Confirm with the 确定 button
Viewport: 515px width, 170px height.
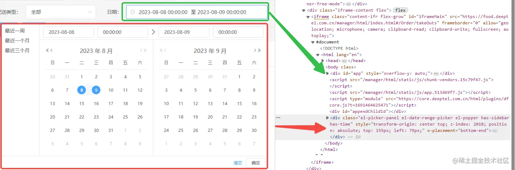256,163
